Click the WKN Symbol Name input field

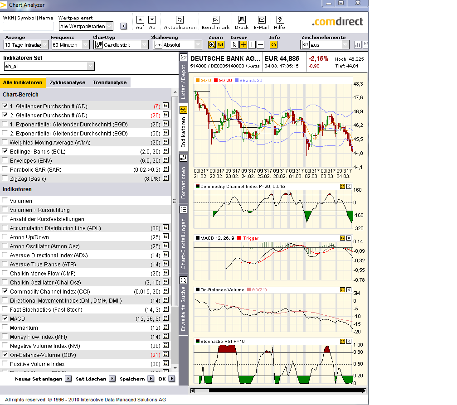click(28, 26)
